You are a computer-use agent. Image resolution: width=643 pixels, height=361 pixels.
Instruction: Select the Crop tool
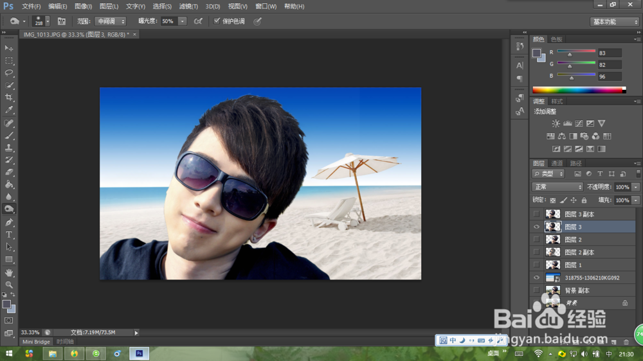pos(9,98)
